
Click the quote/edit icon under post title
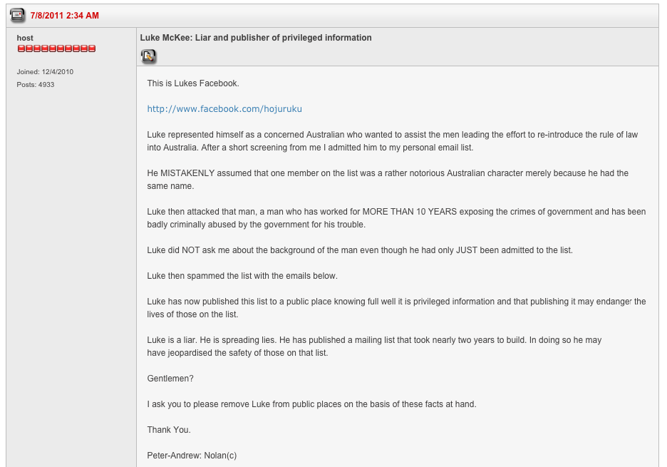(x=148, y=56)
